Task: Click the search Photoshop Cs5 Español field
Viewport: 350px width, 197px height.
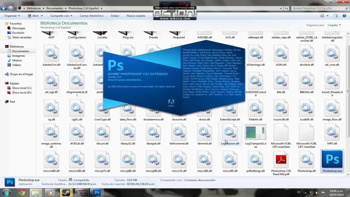Action: click(317, 8)
